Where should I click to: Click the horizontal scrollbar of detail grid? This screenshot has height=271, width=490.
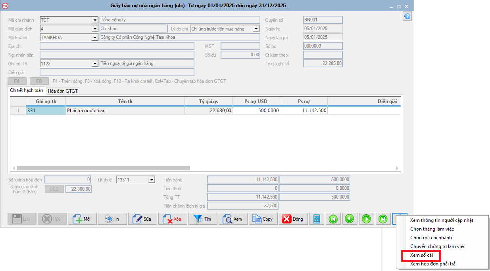pyautogui.click(x=103, y=168)
